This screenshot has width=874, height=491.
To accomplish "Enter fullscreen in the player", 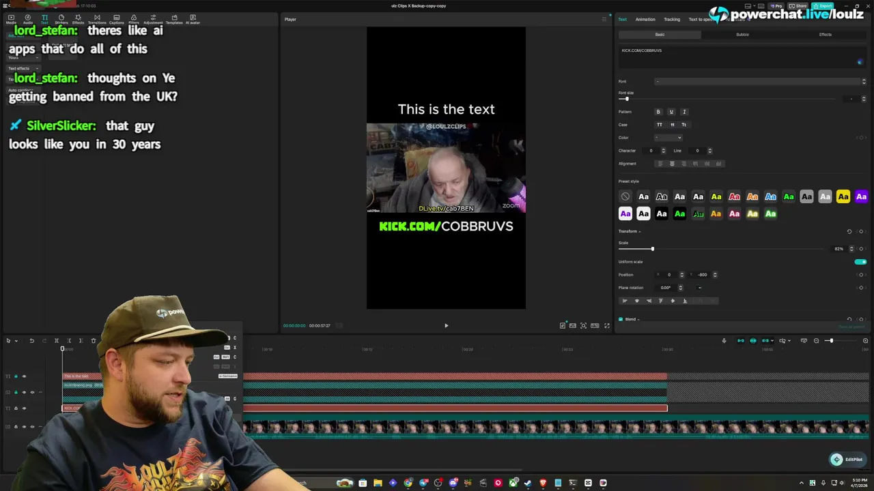I will (x=607, y=326).
